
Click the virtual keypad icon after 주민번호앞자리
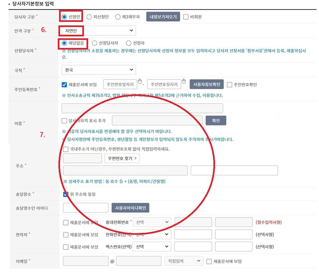tap(140, 81)
